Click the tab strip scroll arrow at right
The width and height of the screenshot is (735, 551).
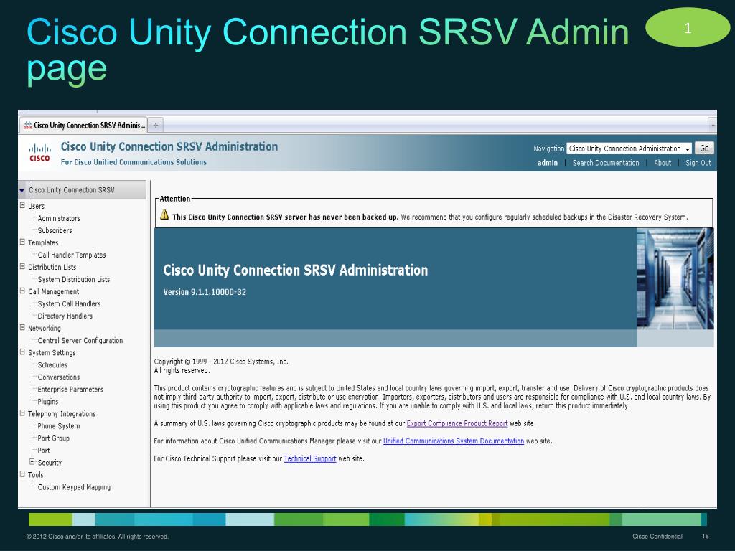pos(712,125)
